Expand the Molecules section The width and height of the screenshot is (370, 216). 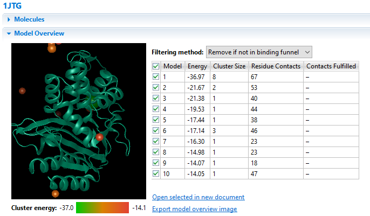(x=9, y=19)
